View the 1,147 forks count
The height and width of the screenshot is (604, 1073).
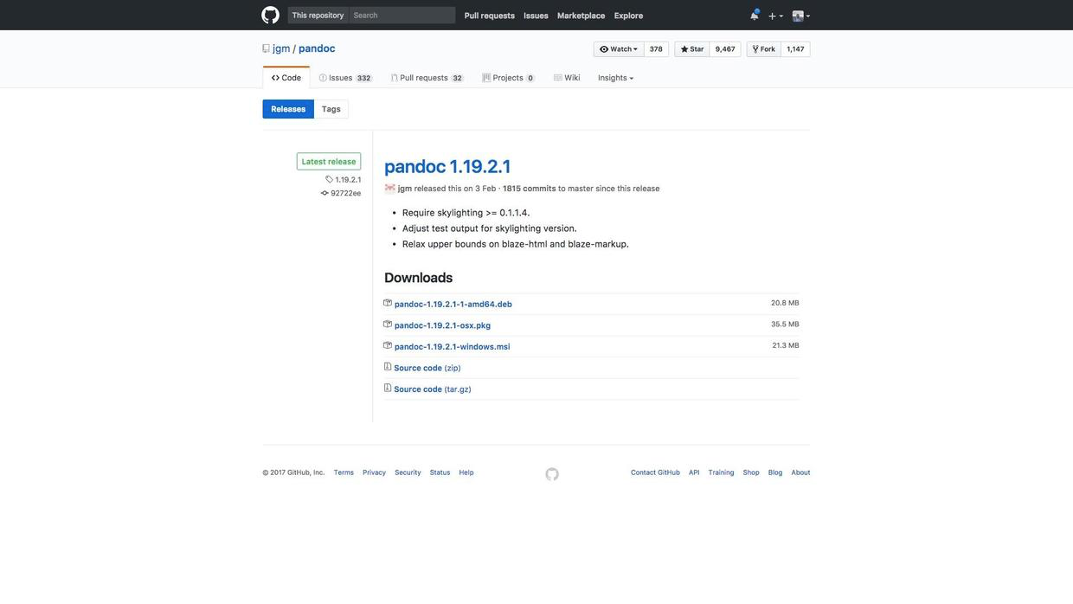coord(795,49)
